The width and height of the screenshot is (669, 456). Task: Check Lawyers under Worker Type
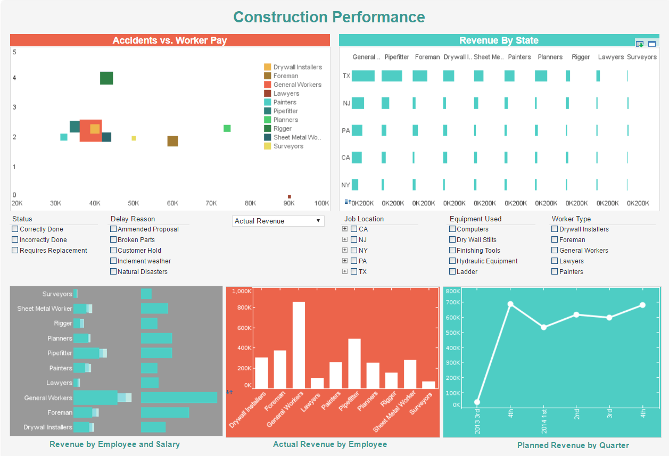pyautogui.click(x=554, y=261)
